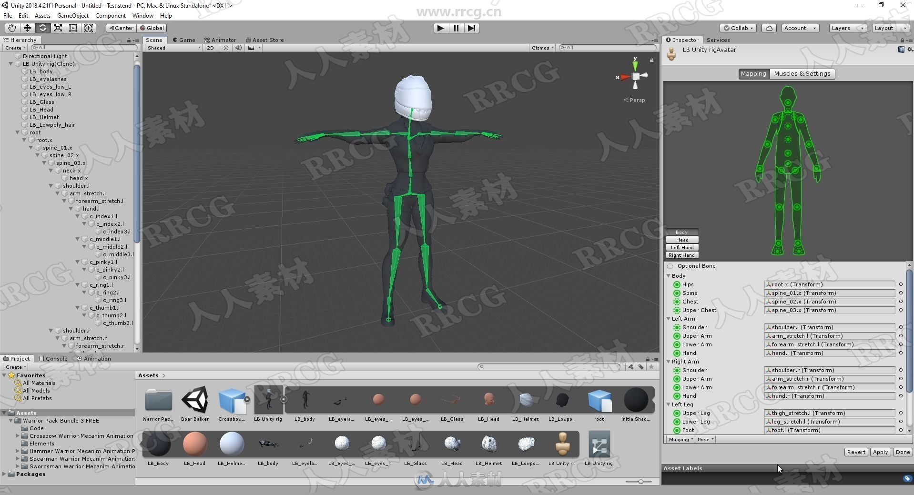914x495 pixels.
Task: Click the Hierarchy search field
Action: pyautogui.click(x=83, y=48)
